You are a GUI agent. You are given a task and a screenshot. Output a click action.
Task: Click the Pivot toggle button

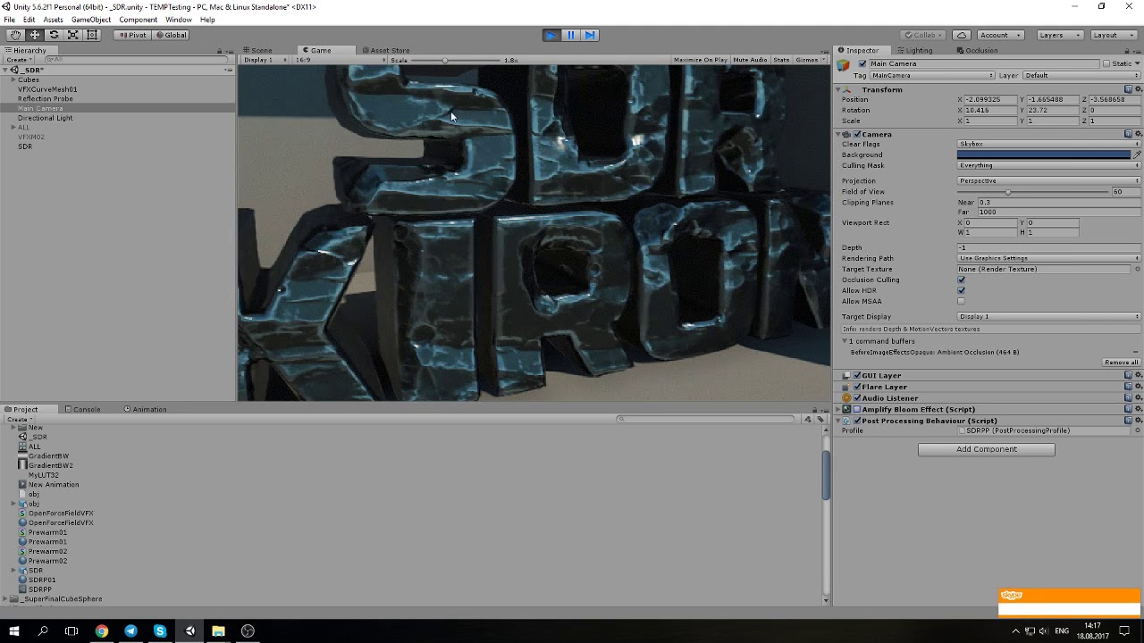click(x=132, y=35)
